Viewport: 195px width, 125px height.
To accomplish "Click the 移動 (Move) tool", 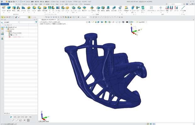I will pos(167,9).
